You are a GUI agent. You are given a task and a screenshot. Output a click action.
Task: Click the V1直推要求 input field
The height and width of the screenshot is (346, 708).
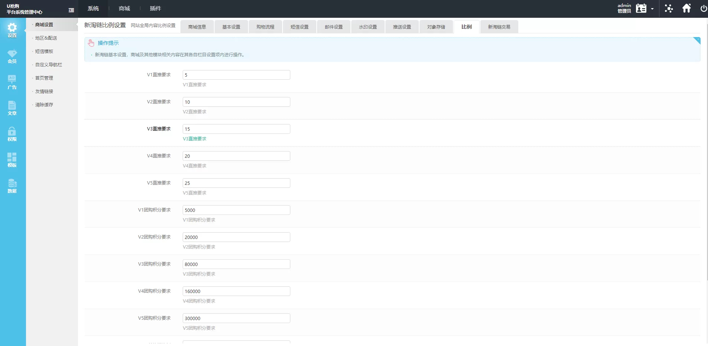pos(236,75)
